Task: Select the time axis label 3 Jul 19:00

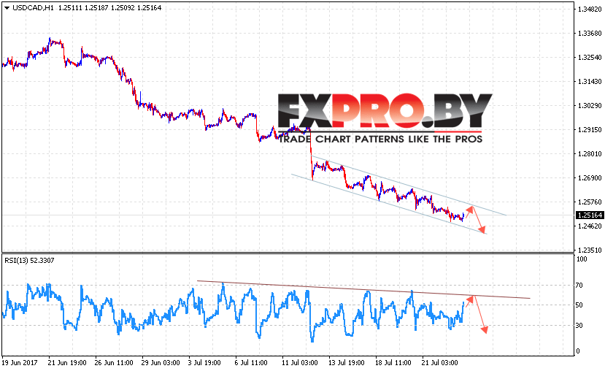Action: (x=204, y=362)
